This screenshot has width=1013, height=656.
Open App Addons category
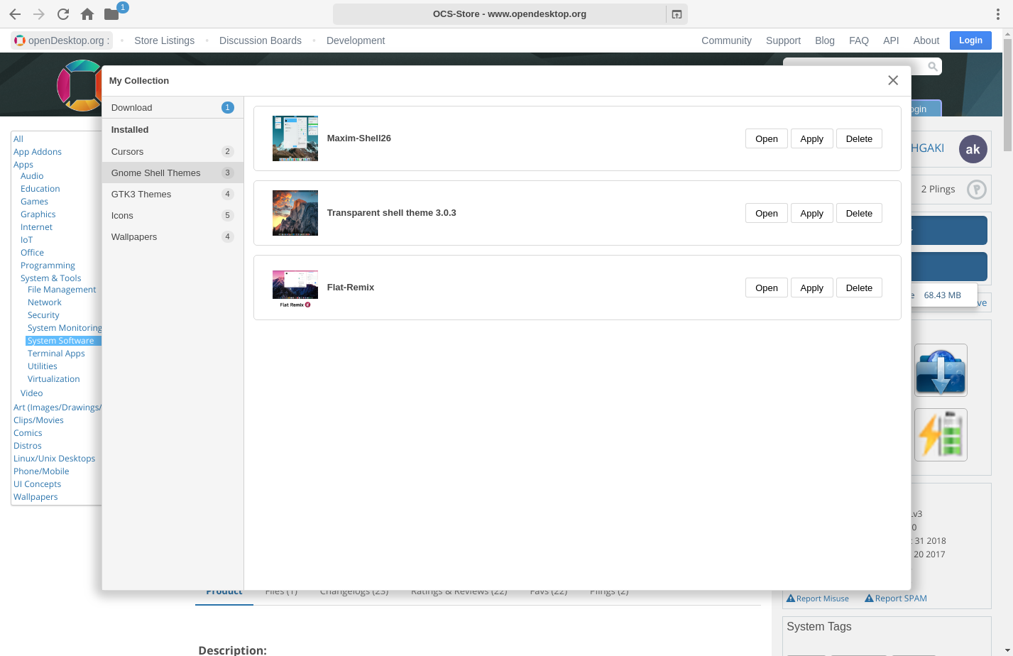[x=38, y=152]
